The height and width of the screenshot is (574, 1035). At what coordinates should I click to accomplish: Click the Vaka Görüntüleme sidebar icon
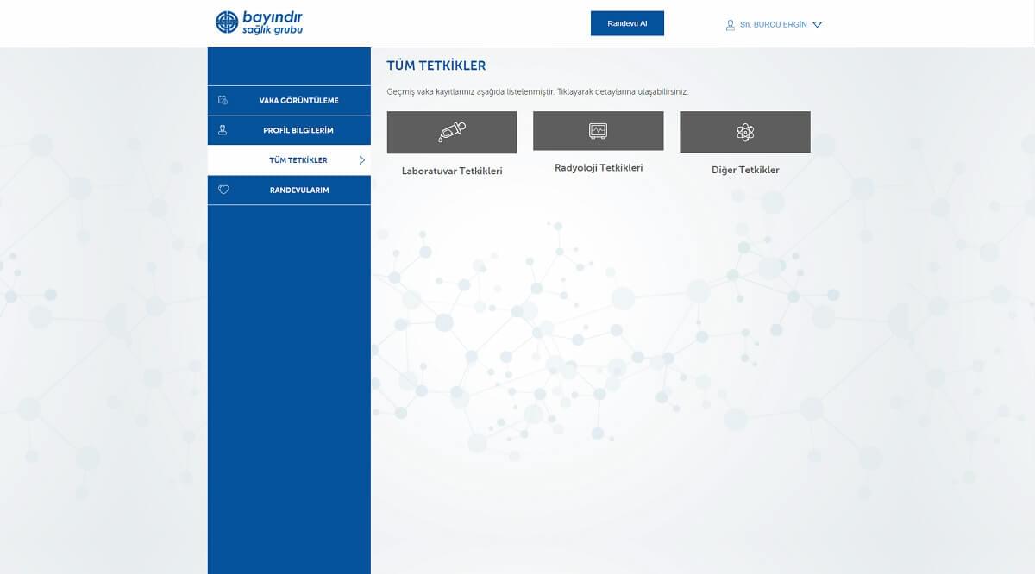click(x=223, y=100)
